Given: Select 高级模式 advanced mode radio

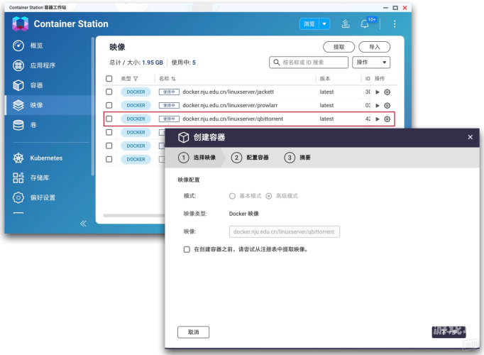Looking at the screenshot, I should (x=268, y=196).
